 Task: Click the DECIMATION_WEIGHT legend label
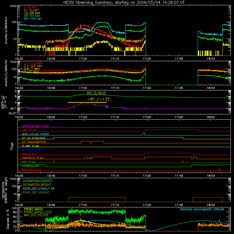[37, 185]
